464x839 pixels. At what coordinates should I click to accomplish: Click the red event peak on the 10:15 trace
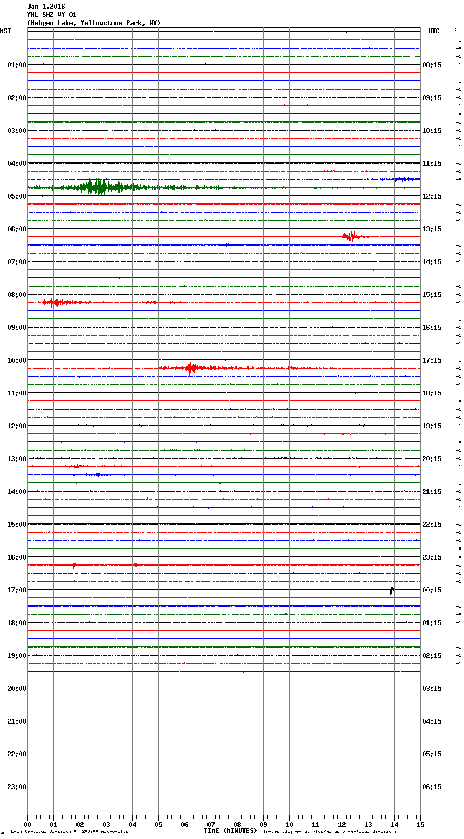(190, 368)
